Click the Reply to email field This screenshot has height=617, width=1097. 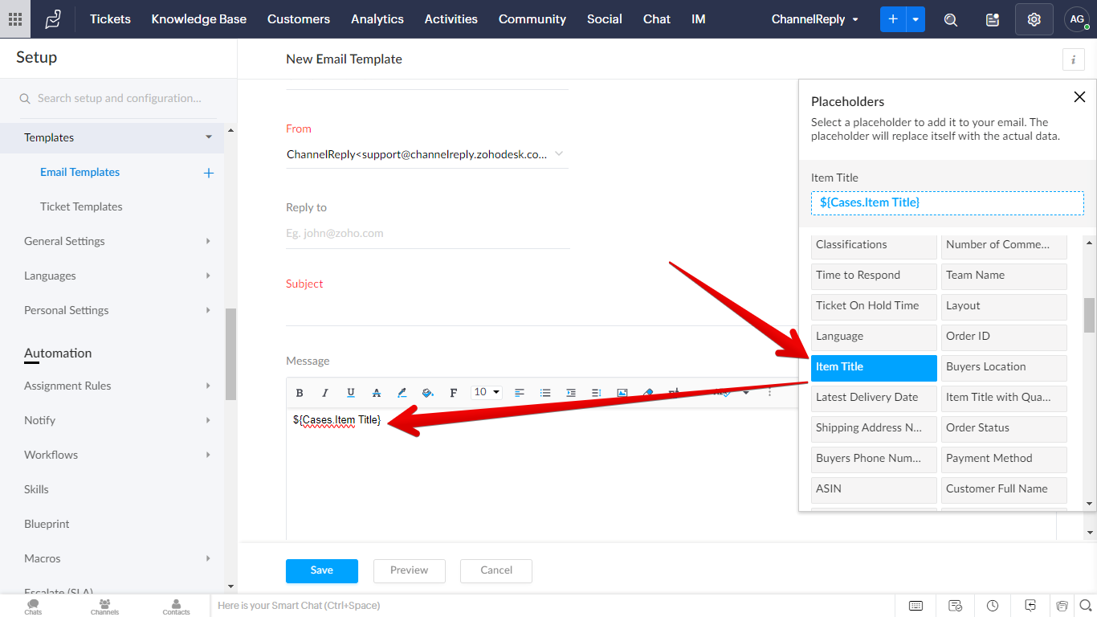coord(427,233)
